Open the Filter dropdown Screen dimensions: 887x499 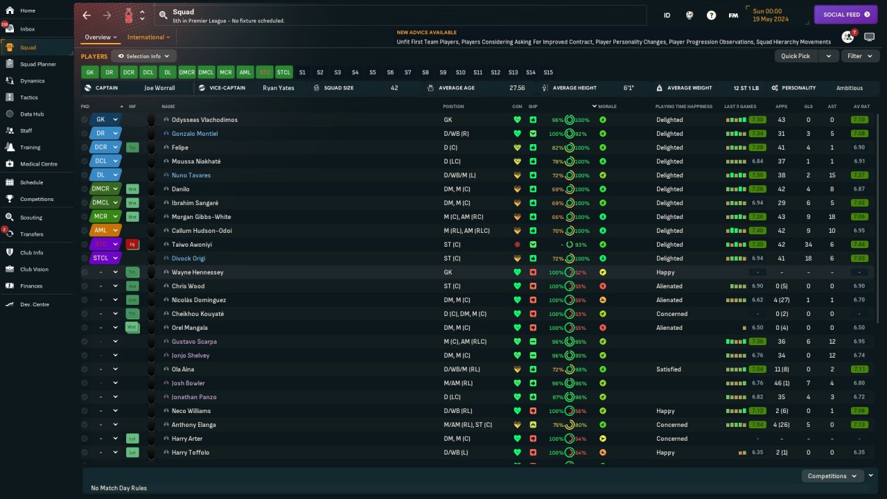(x=859, y=56)
